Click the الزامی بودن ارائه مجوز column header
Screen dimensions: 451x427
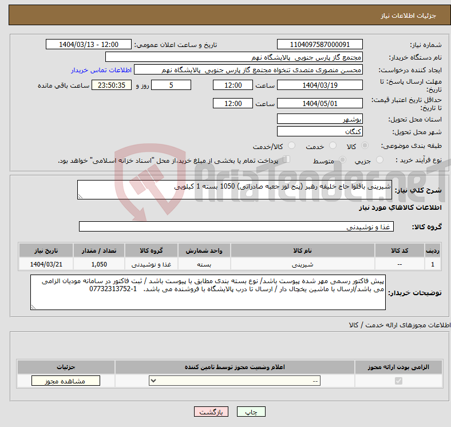point(398,367)
